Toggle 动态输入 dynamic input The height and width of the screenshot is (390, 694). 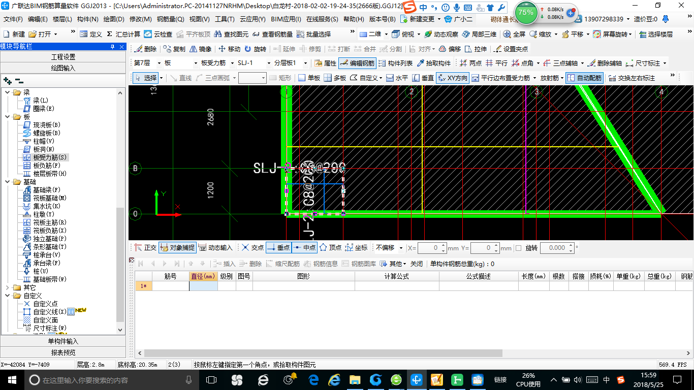[215, 247]
